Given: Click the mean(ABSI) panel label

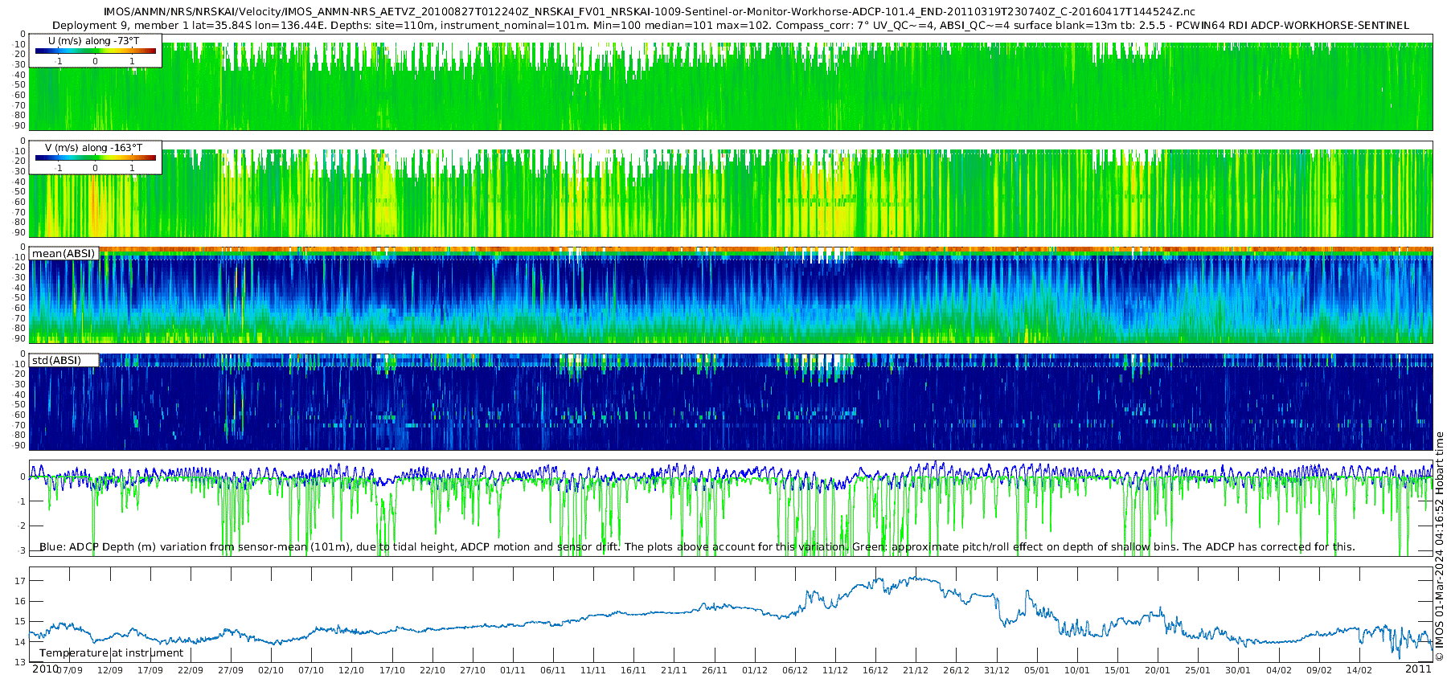Looking at the screenshot, I should [64, 254].
